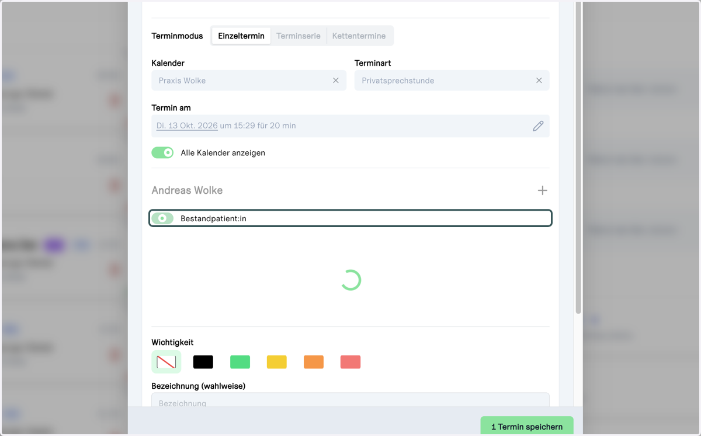Open the Kalender dropdown field
Screen dimensions: 701x436
click(x=249, y=81)
